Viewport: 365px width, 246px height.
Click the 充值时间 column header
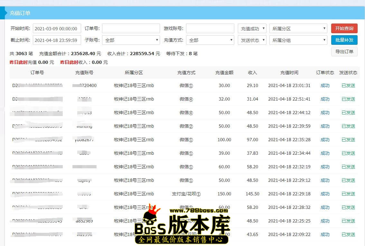click(289, 73)
